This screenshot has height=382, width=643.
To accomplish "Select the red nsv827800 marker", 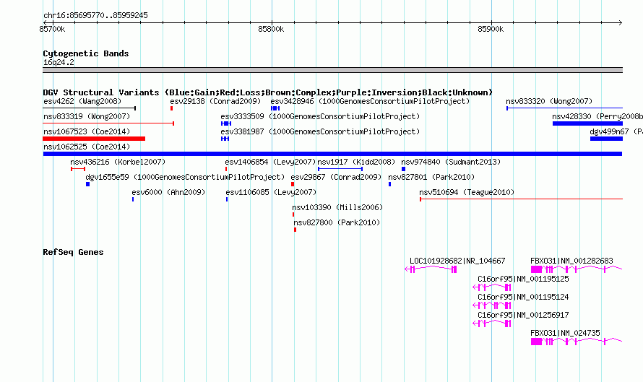I will point(295,230).
